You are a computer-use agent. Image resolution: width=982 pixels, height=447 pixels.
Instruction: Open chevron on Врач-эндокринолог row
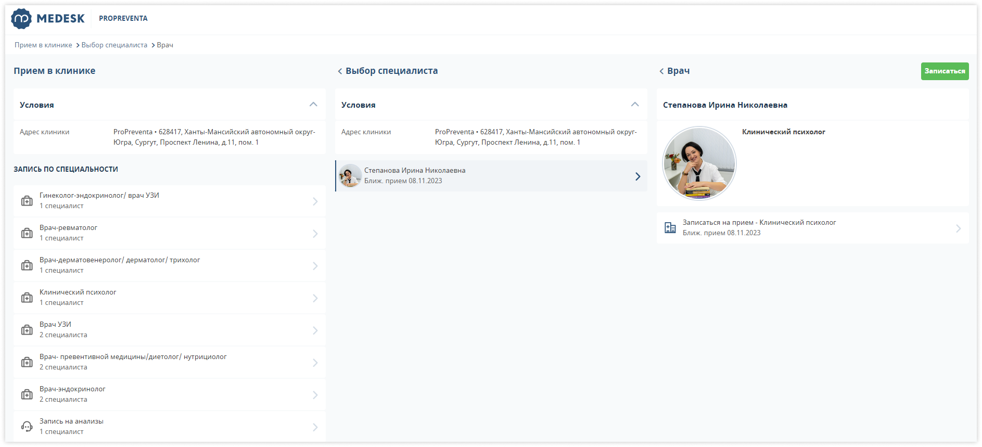point(315,395)
